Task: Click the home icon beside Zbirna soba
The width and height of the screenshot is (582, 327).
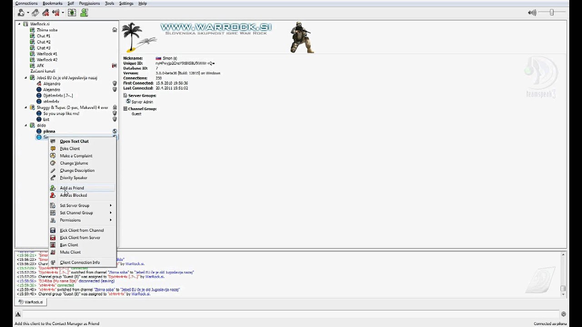Action: tap(115, 30)
